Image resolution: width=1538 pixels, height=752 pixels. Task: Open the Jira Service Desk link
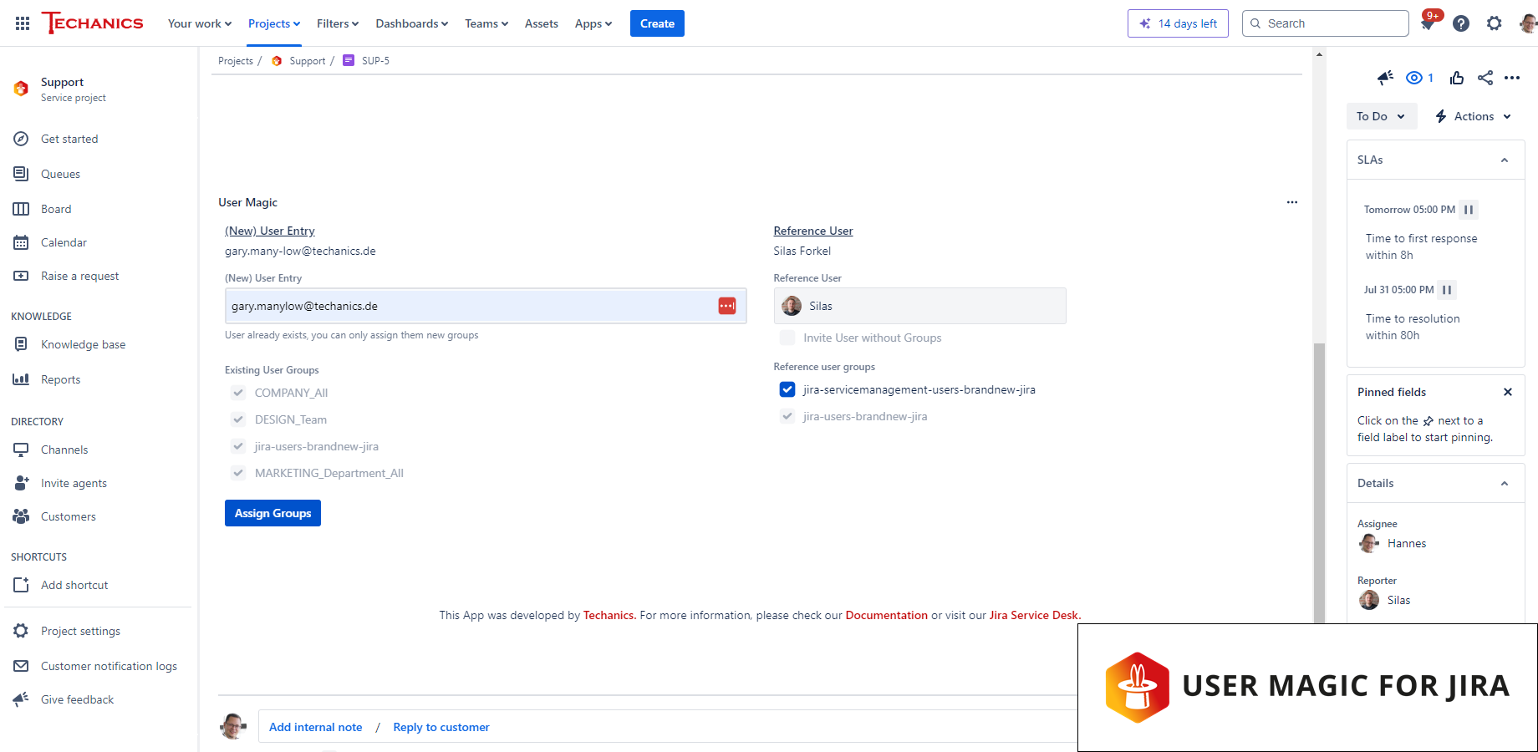(x=1035, y=615)
